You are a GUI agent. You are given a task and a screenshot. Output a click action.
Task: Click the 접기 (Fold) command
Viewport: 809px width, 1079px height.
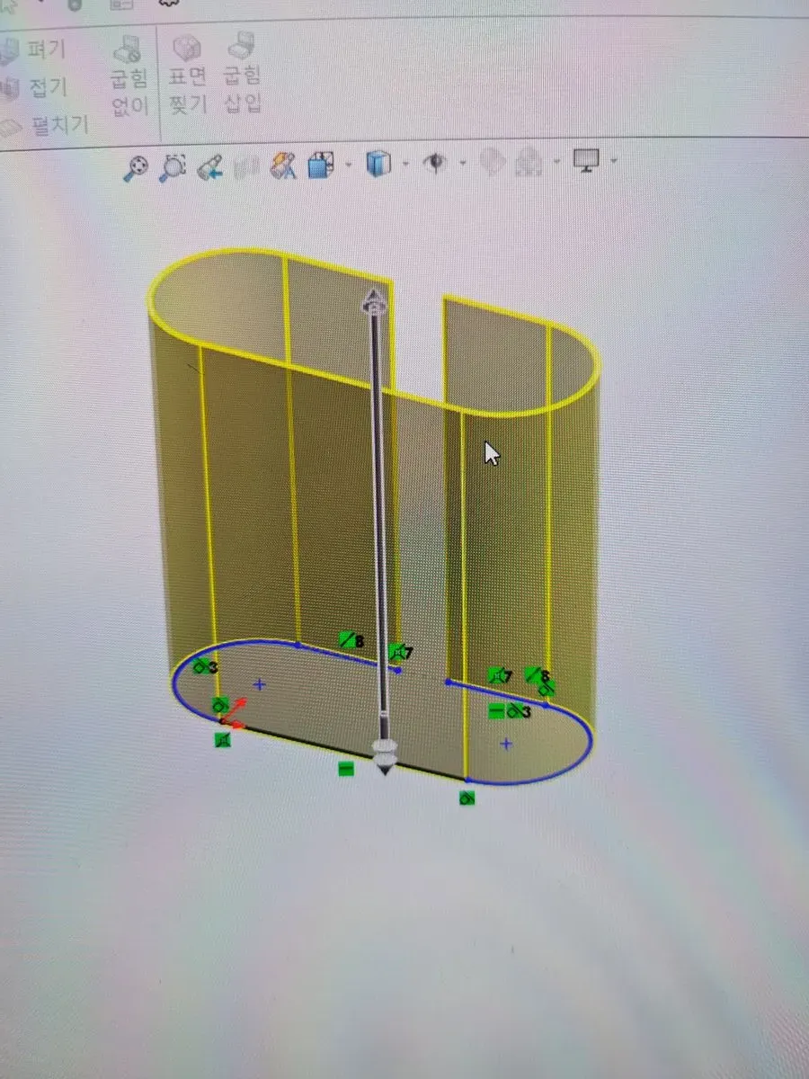click(36, 87)
